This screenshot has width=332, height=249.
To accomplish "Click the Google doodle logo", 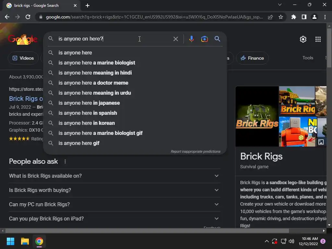I will [23, 39].
